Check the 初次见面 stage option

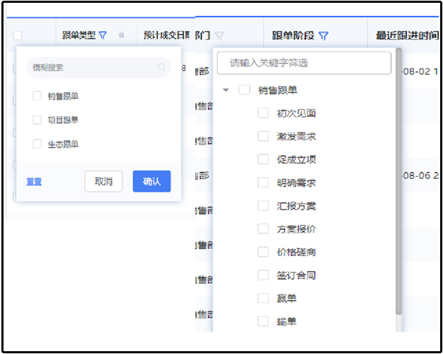(263, 113)
